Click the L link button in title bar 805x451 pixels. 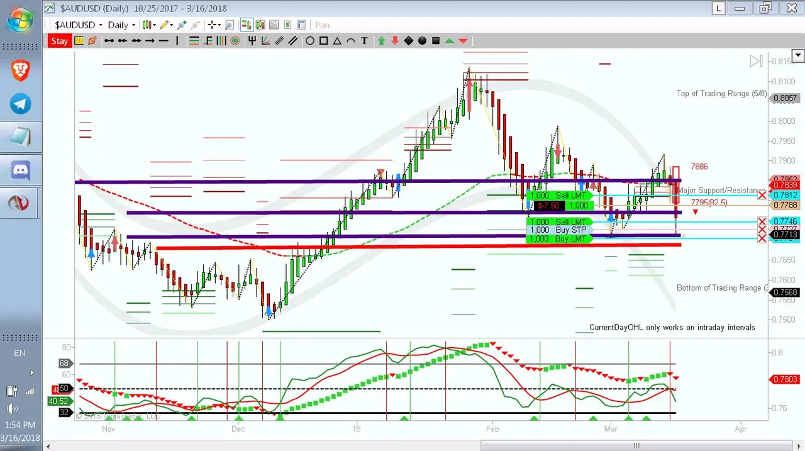719,8
